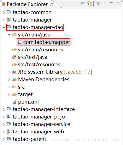Click the taotao-parent project icon
This screenshot has width=123, height=145.
tap(9, 138)
